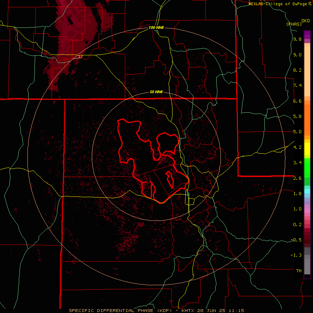Viewport: 313px width, 313px height.
Task: Click the -1.3 value on the color scale
Action: [x=296, y=255]
